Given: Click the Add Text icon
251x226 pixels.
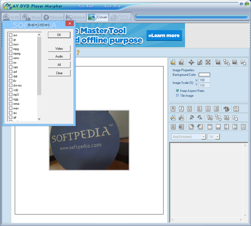Looking at the screenshot, I should tap(173, 118).
